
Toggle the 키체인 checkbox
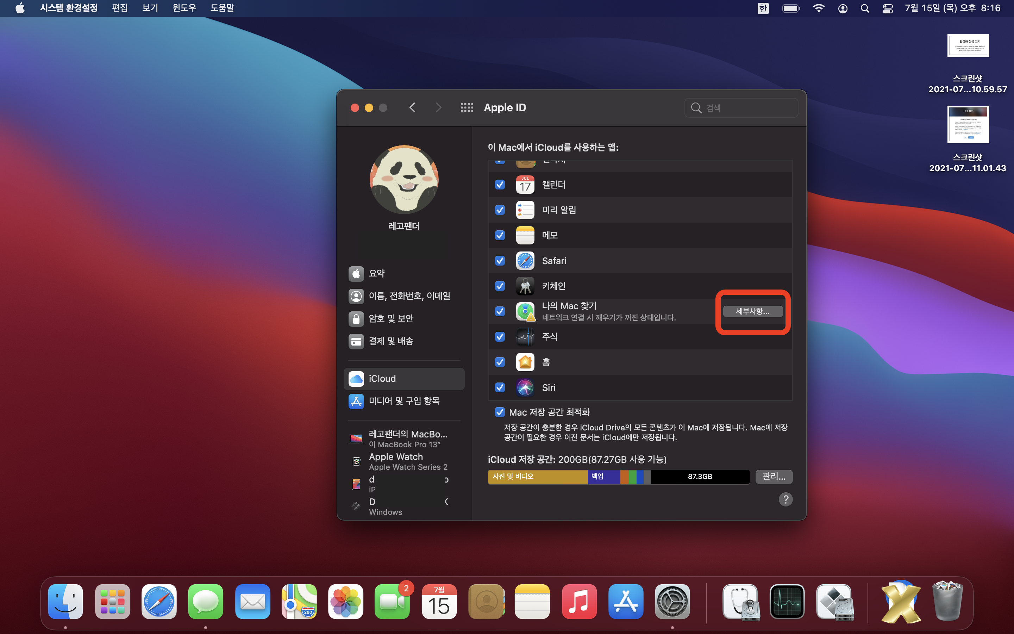500,286
